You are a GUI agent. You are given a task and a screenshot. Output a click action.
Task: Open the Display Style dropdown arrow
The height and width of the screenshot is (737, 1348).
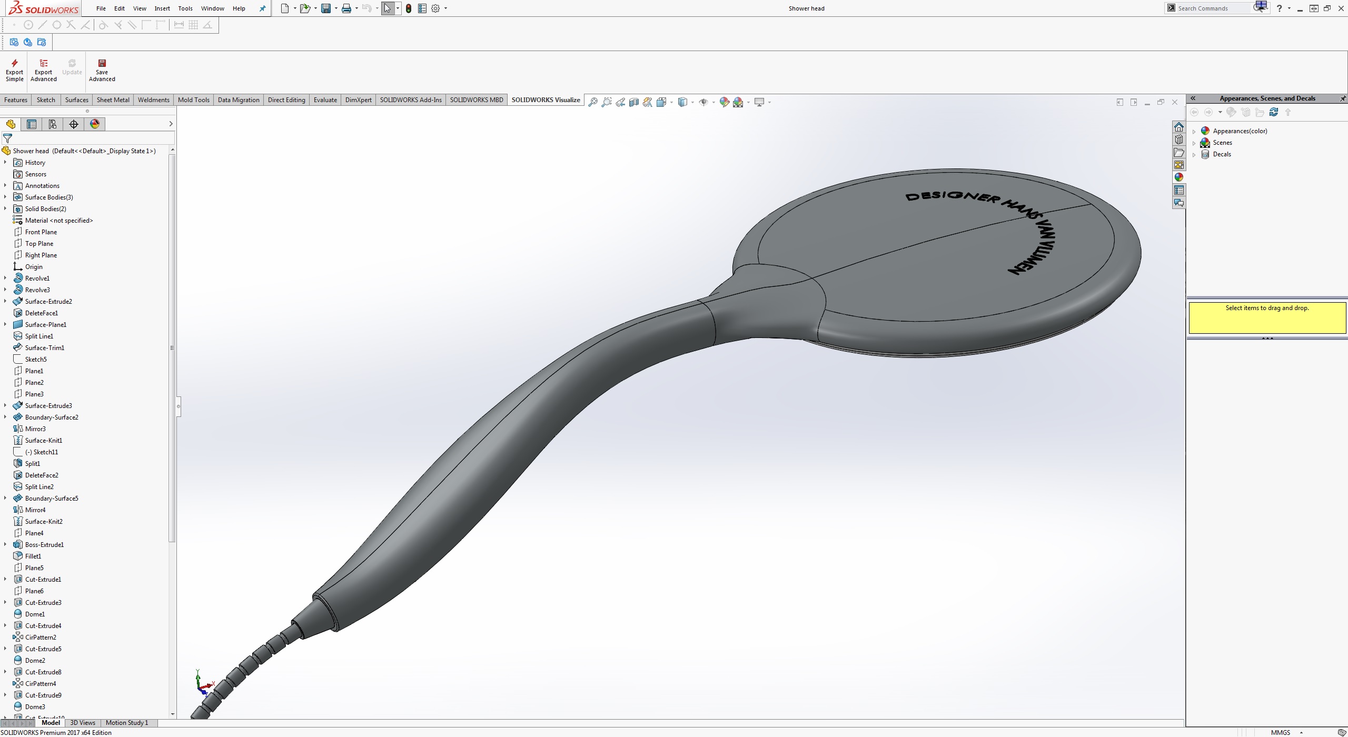click(x=692, y=102)
